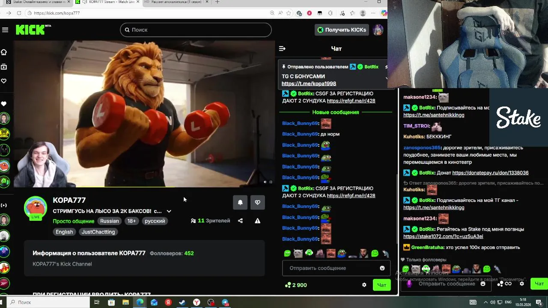Image resolution: width=548 pixels, height=308 pixels.
Task: Open Telegram from the taskbar
Action: point(225,302)
